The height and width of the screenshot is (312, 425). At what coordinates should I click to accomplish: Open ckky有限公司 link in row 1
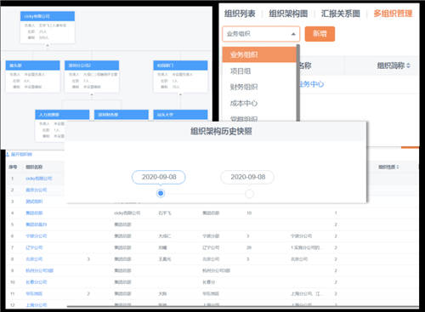coord(39,179)
